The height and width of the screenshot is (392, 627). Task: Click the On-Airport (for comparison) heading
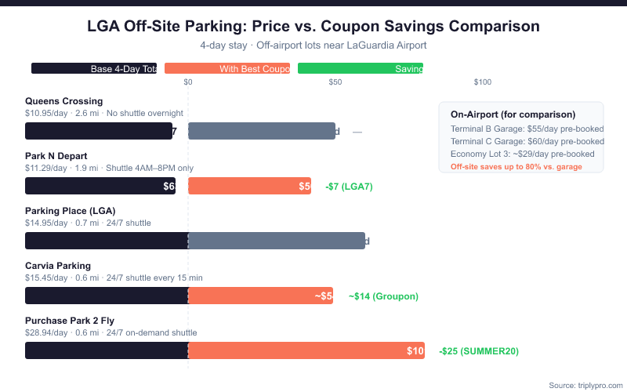tap(513, 114)
